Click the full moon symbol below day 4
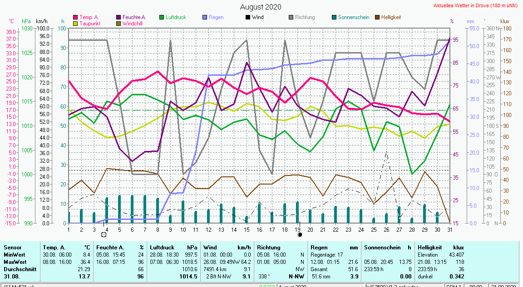This screenshot has height=287, width=523. pos(104,234)
